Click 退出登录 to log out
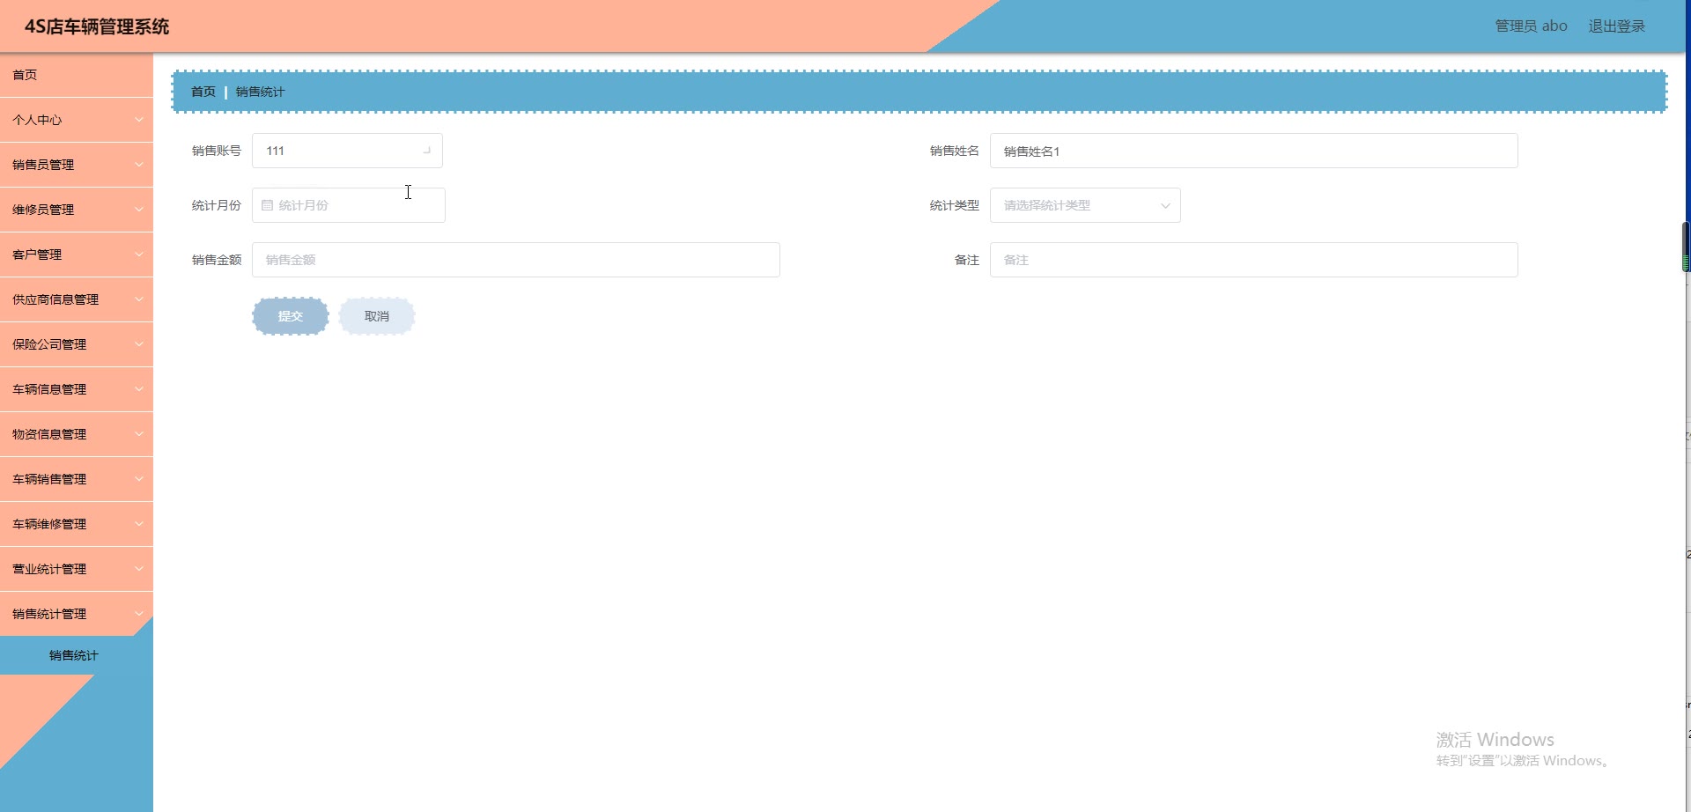1691x812 pixels. coord(1617,26)
